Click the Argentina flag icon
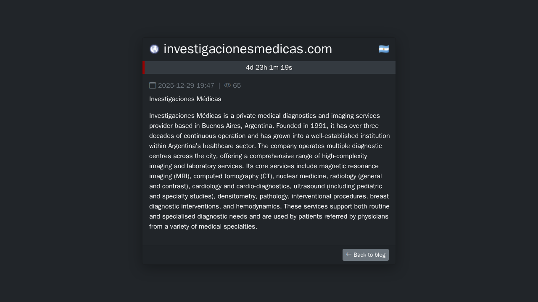The width and height of the screenshot is (538, 302). point(383,49)
